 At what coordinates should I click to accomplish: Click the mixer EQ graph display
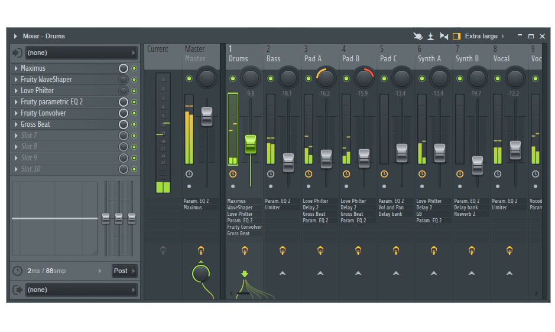tap(54, 218)
